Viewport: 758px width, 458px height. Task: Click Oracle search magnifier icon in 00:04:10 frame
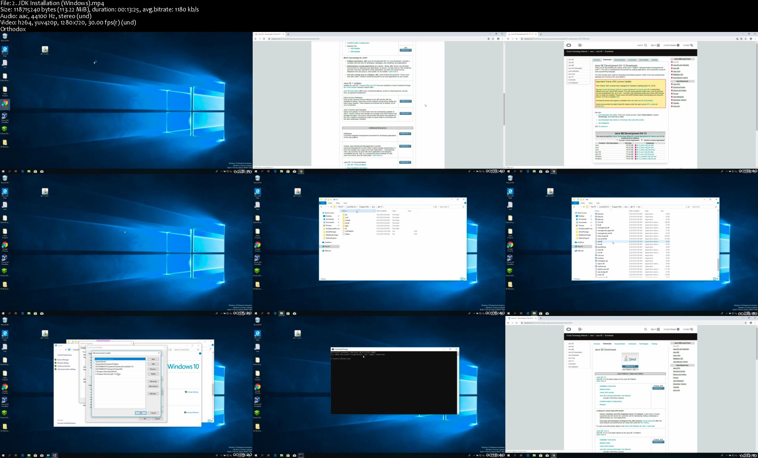point(646,45)
